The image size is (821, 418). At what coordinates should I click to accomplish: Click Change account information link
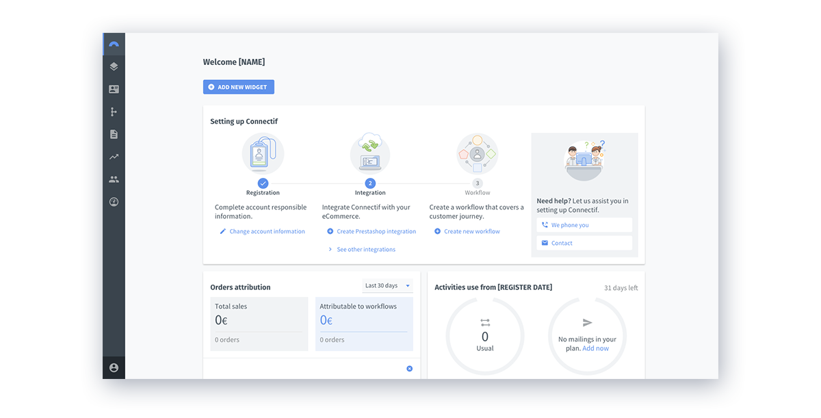[263, 231]
